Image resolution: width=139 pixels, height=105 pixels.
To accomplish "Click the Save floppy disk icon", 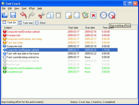I will pyautogui.click(x=13, y=15).
